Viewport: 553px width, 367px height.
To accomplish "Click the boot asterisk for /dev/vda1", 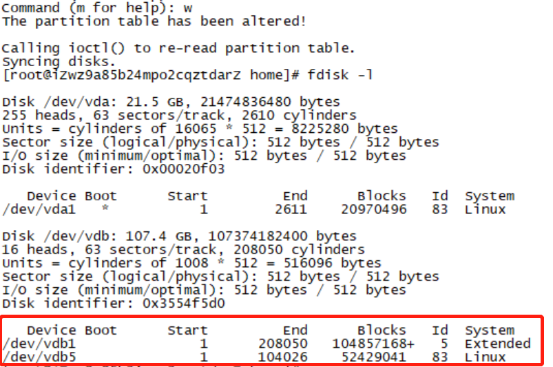I will (105, 209).
